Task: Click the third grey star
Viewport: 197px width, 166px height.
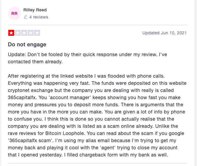Action: (x=24, y=33)
